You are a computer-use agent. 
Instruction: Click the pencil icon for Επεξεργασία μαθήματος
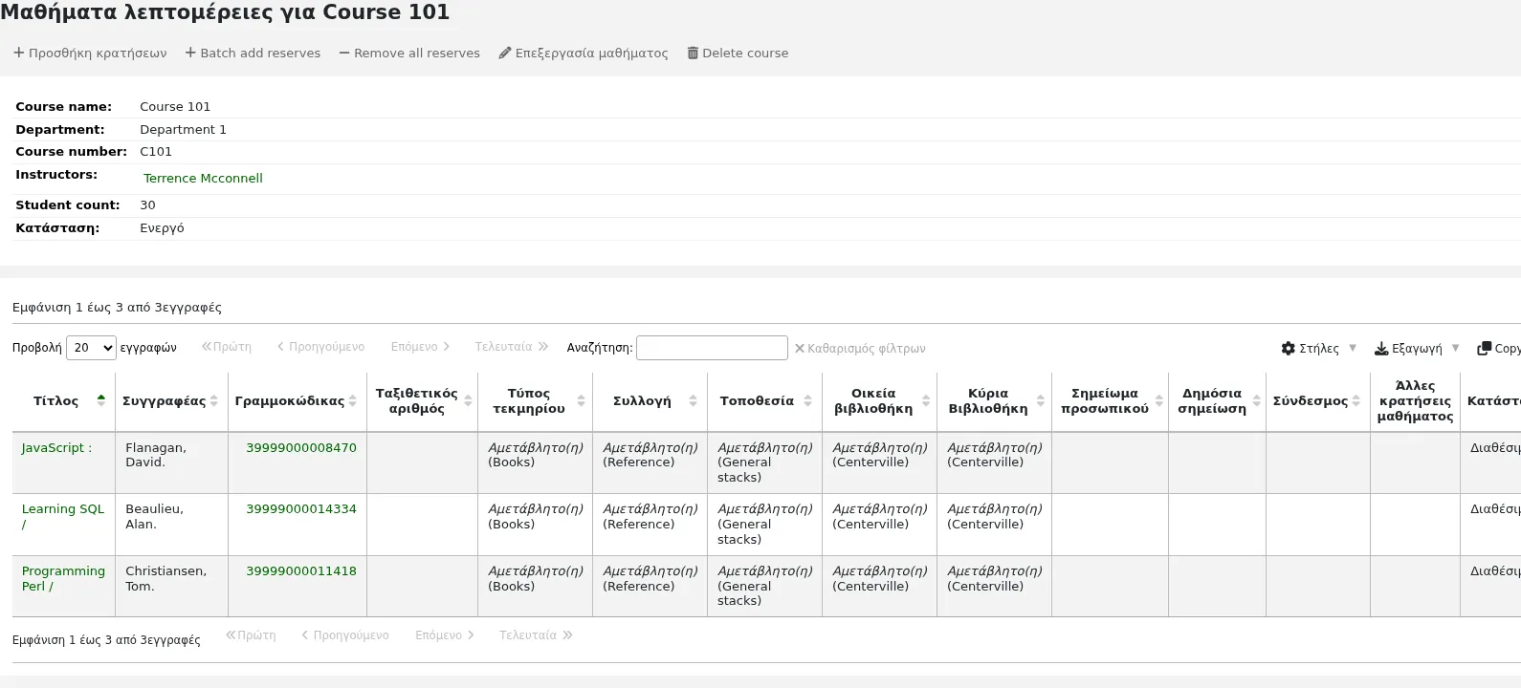505,53
